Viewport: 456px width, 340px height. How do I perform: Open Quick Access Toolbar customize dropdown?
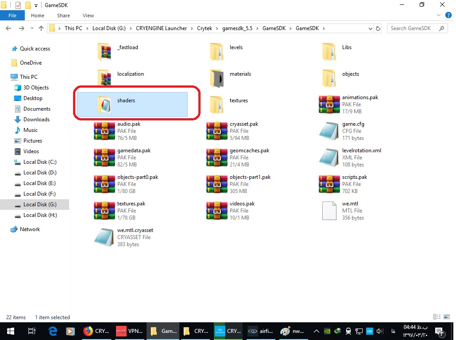(36, 5)
